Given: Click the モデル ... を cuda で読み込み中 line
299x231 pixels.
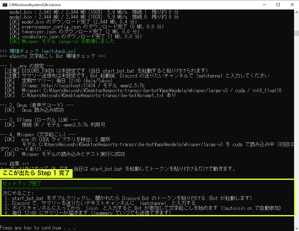Looking at the screenshot, I should click(147, 147).
